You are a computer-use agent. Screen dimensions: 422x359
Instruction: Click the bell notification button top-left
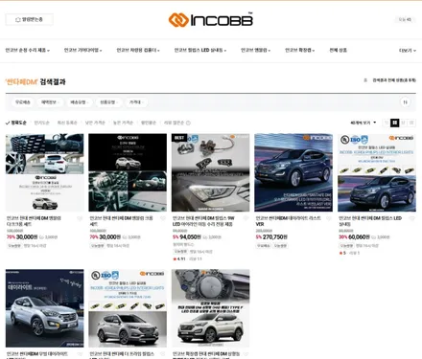click(29, 19)
